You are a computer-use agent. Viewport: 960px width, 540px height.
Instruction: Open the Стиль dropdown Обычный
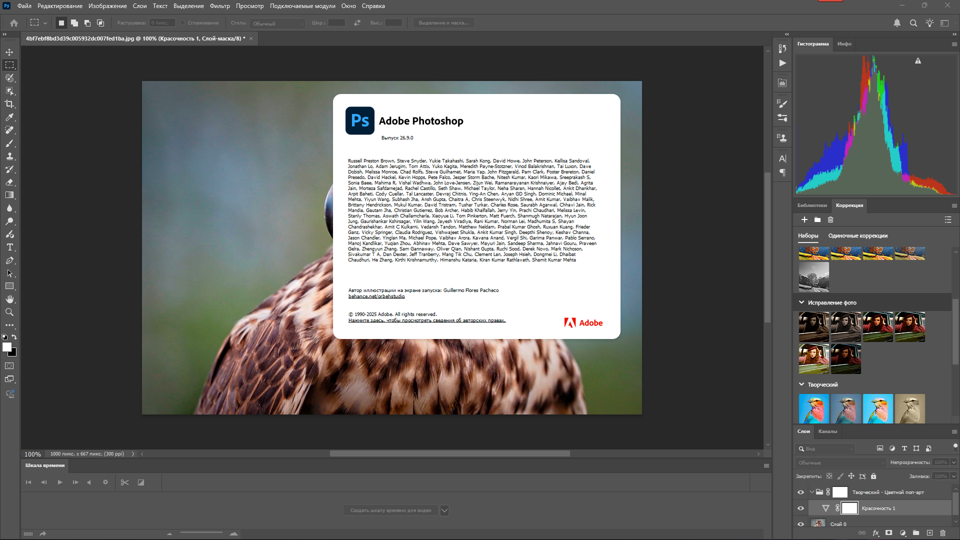(x=277, y=23)
